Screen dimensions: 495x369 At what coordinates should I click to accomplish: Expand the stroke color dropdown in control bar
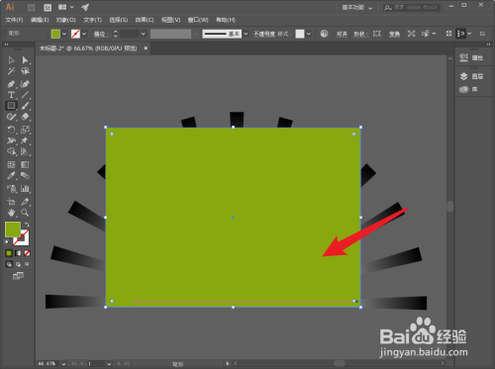(x=84, y=34)
